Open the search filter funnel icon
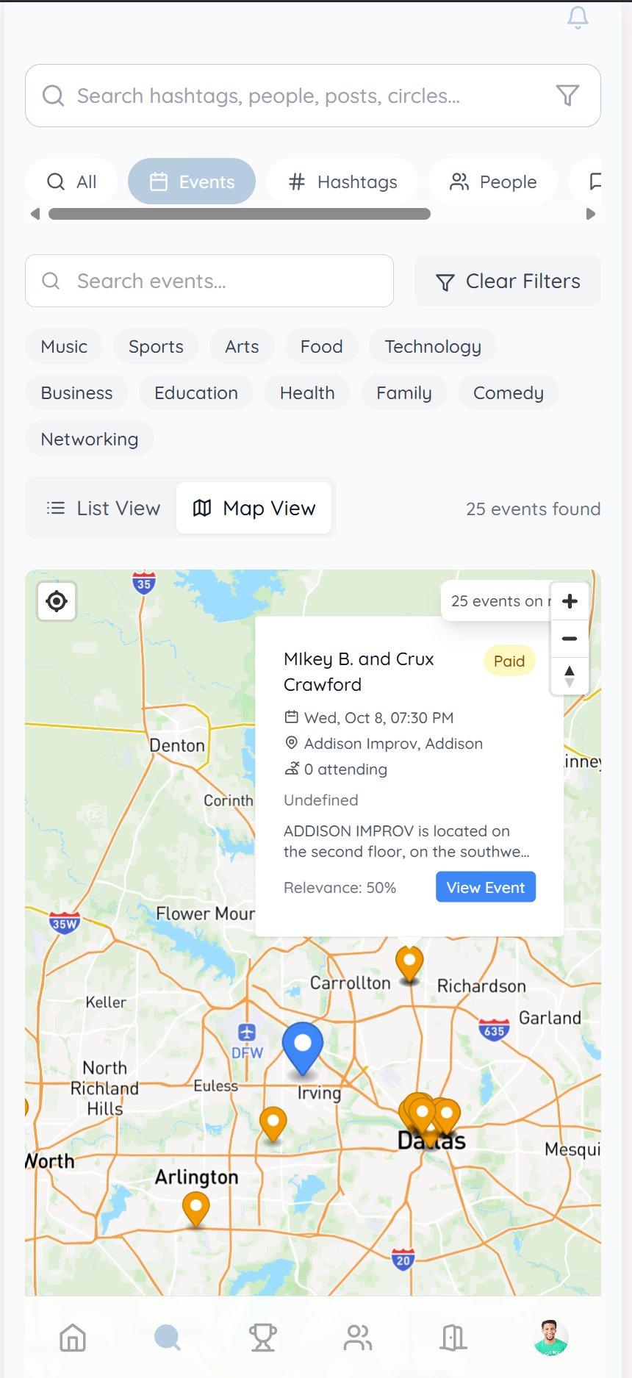Screen dimensions: 632x1378 [567, 96]
